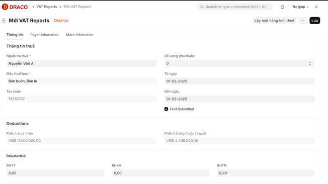
Task: Switch to the Payer Infomation tab
Action: tap(44, 35)
